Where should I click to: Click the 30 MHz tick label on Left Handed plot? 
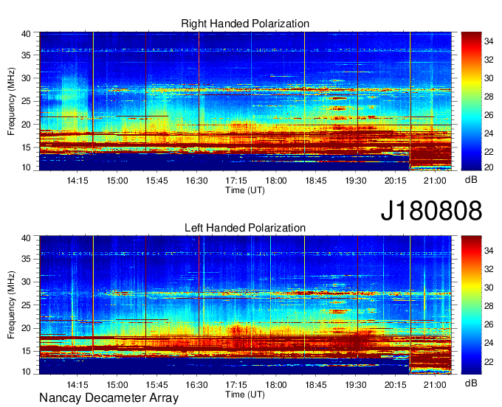tap(26, 282)
